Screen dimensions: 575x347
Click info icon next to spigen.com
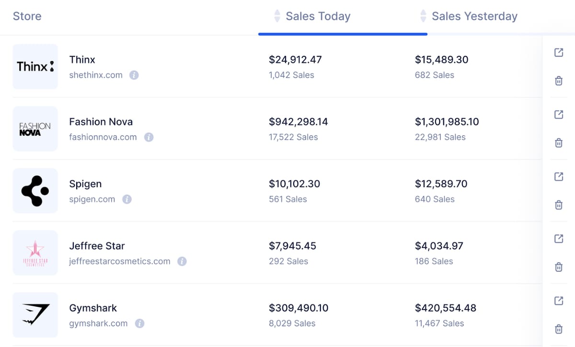click(127, 199)
